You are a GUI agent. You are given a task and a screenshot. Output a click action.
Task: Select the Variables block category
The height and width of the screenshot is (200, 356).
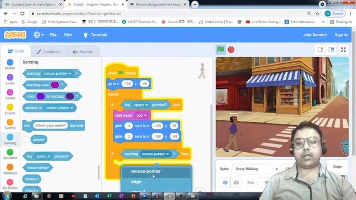click(x=10, y=169)
